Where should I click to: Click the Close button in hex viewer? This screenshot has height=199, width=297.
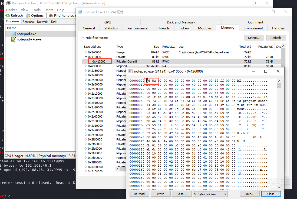pyautogui.click(x=271, y=194)
